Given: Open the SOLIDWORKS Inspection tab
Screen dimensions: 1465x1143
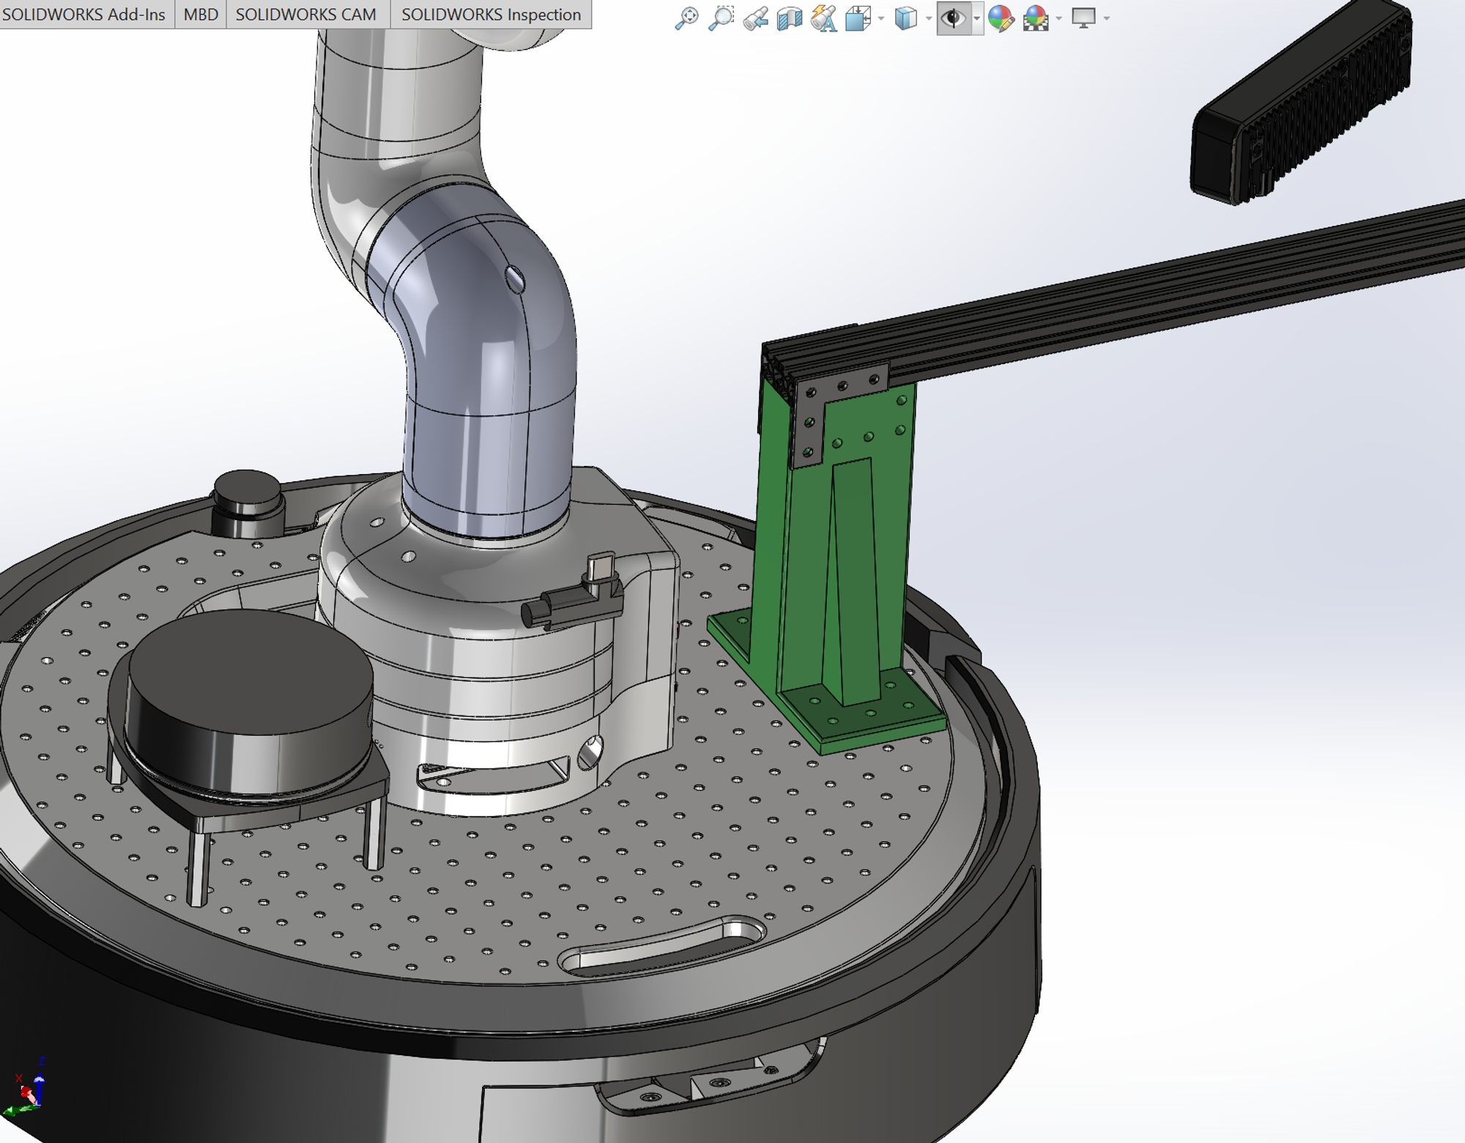Looking at the screenshot, I should (491, 15).
